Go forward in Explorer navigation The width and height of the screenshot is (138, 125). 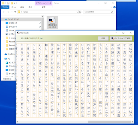click(x=8, y=12)
